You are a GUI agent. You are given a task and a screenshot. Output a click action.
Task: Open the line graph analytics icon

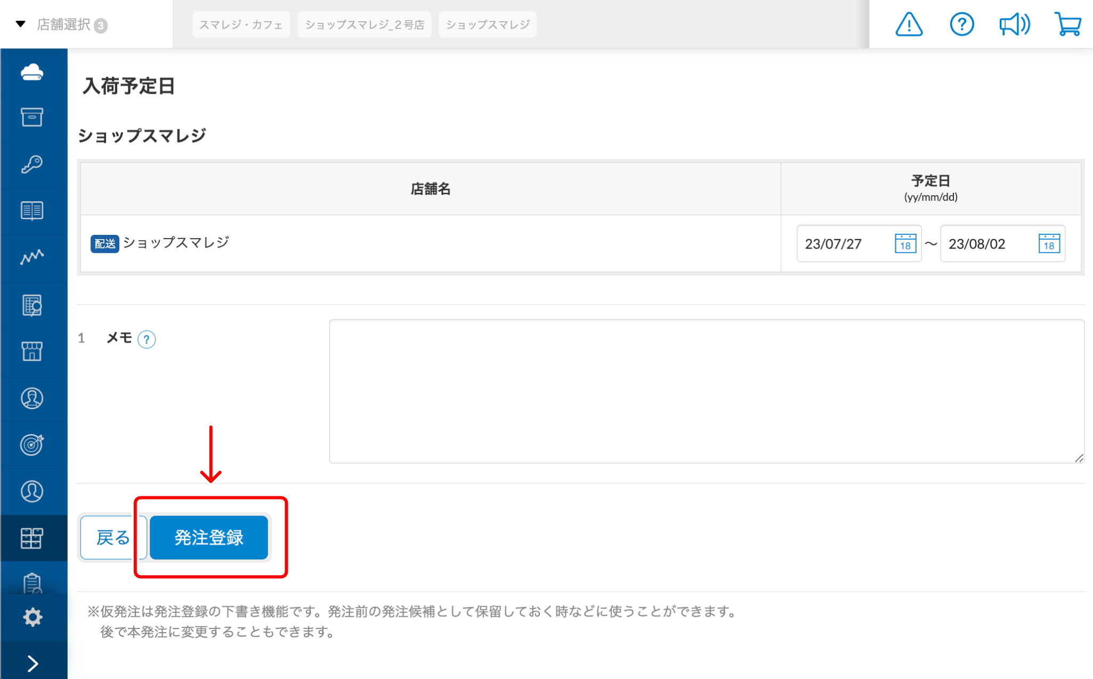32,258
